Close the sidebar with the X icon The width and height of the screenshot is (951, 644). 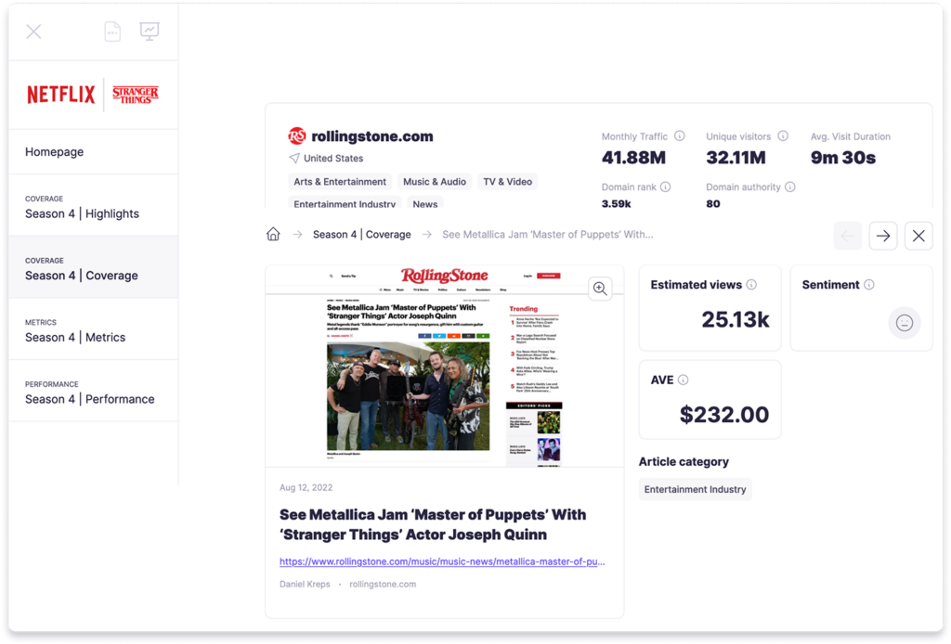coord(33,32)
